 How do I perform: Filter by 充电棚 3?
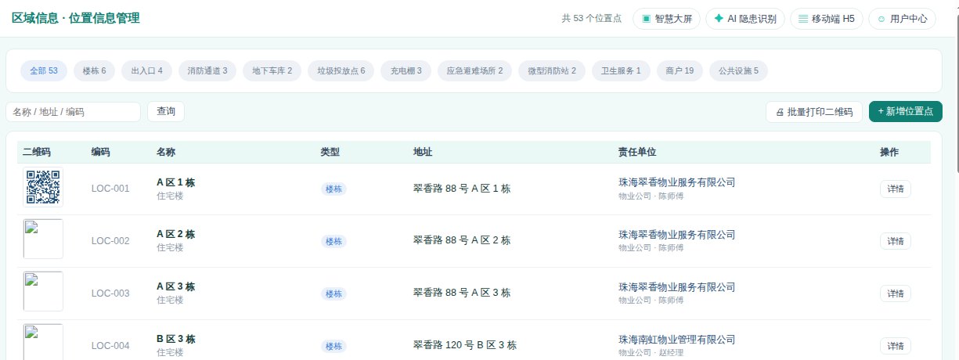pos(406,71)
